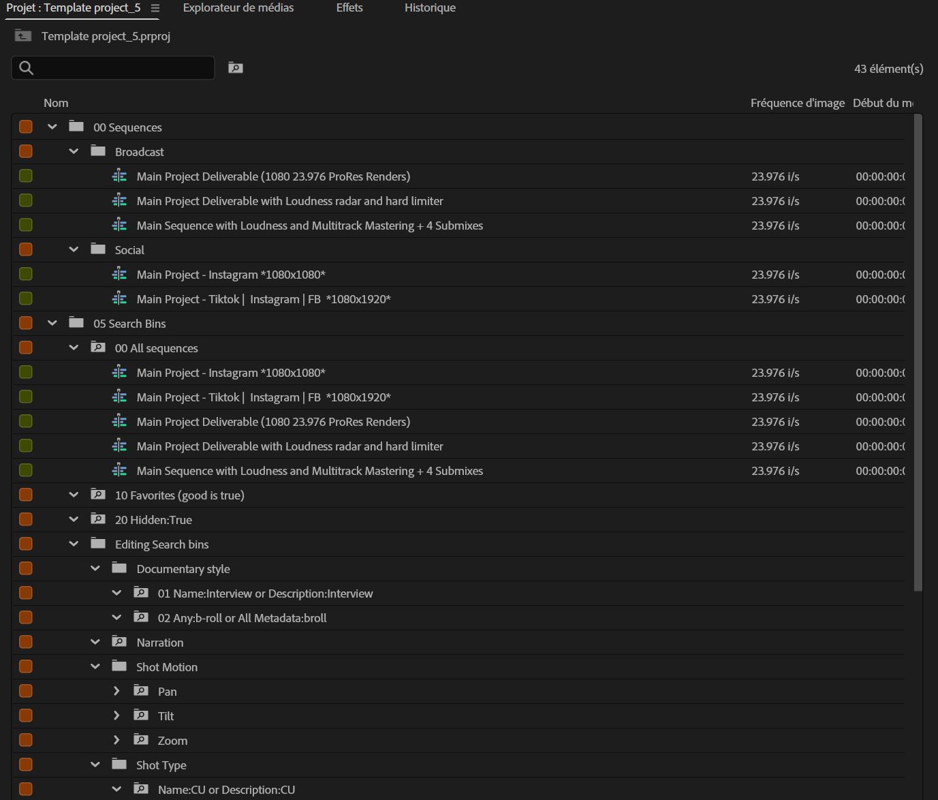Select the Projet : Template project_5 tab
This screenshot has width=938, height=800.
pyautogui.click(x=74, y=8)
